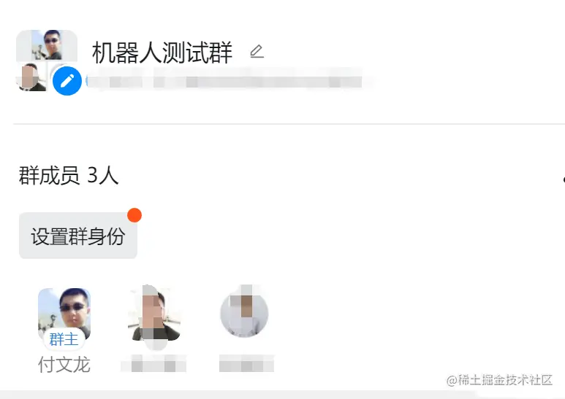Click the pencil icon beside 机器人测试群
Viewport: 565px width, 399px height.
(257, 51)
